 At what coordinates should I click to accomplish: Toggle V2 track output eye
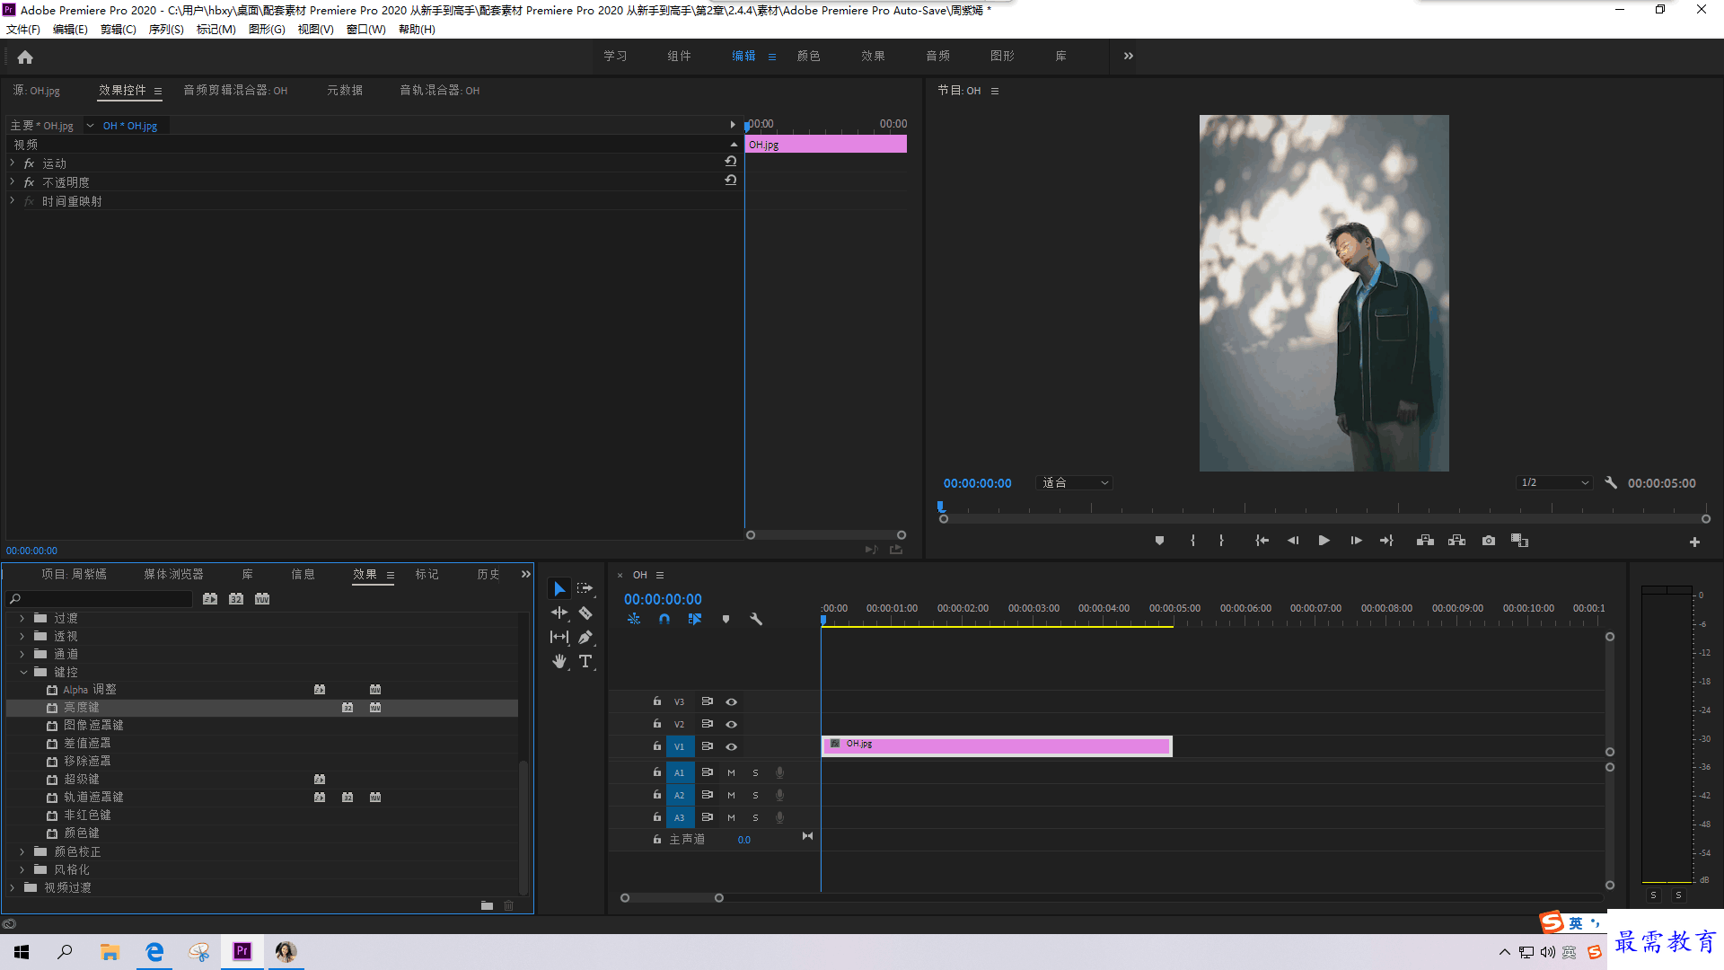point(732,725)
